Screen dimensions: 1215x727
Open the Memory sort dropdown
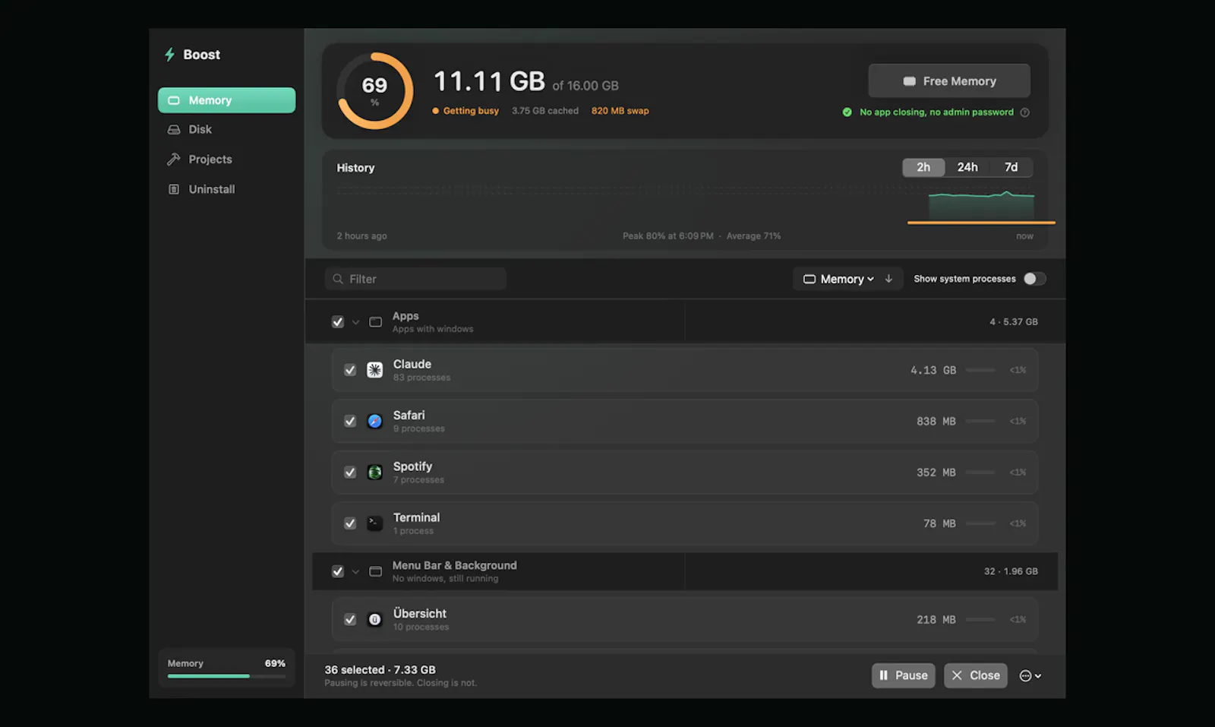pyautogui.click(x=838, y=279)
